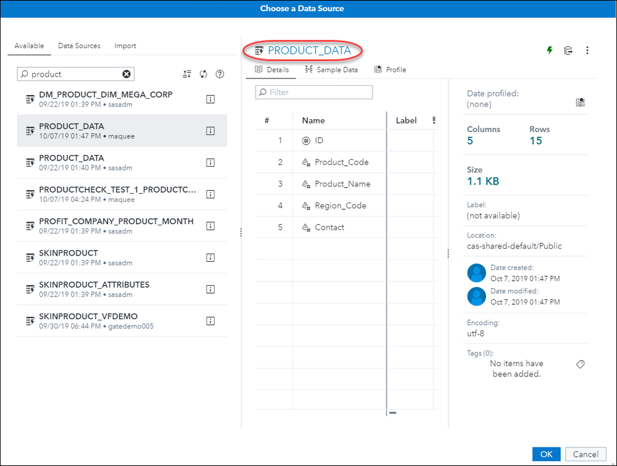Click the tag icon to add tags

point(580,365)
